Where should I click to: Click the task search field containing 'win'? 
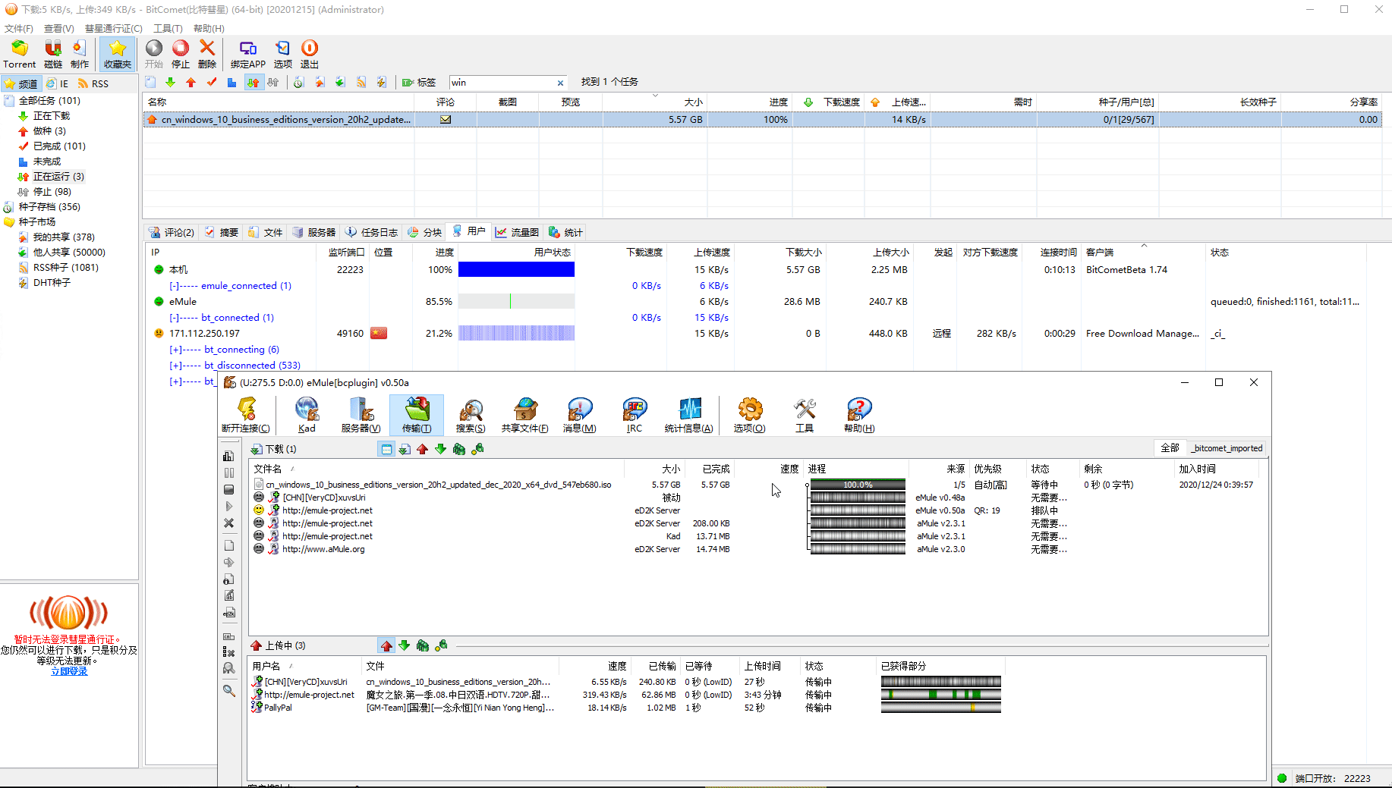[501, 83]
